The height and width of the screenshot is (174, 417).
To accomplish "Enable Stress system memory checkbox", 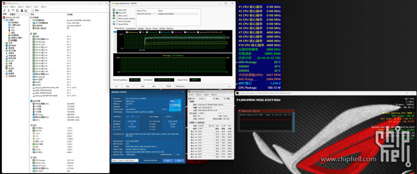I will click(117, 19).
